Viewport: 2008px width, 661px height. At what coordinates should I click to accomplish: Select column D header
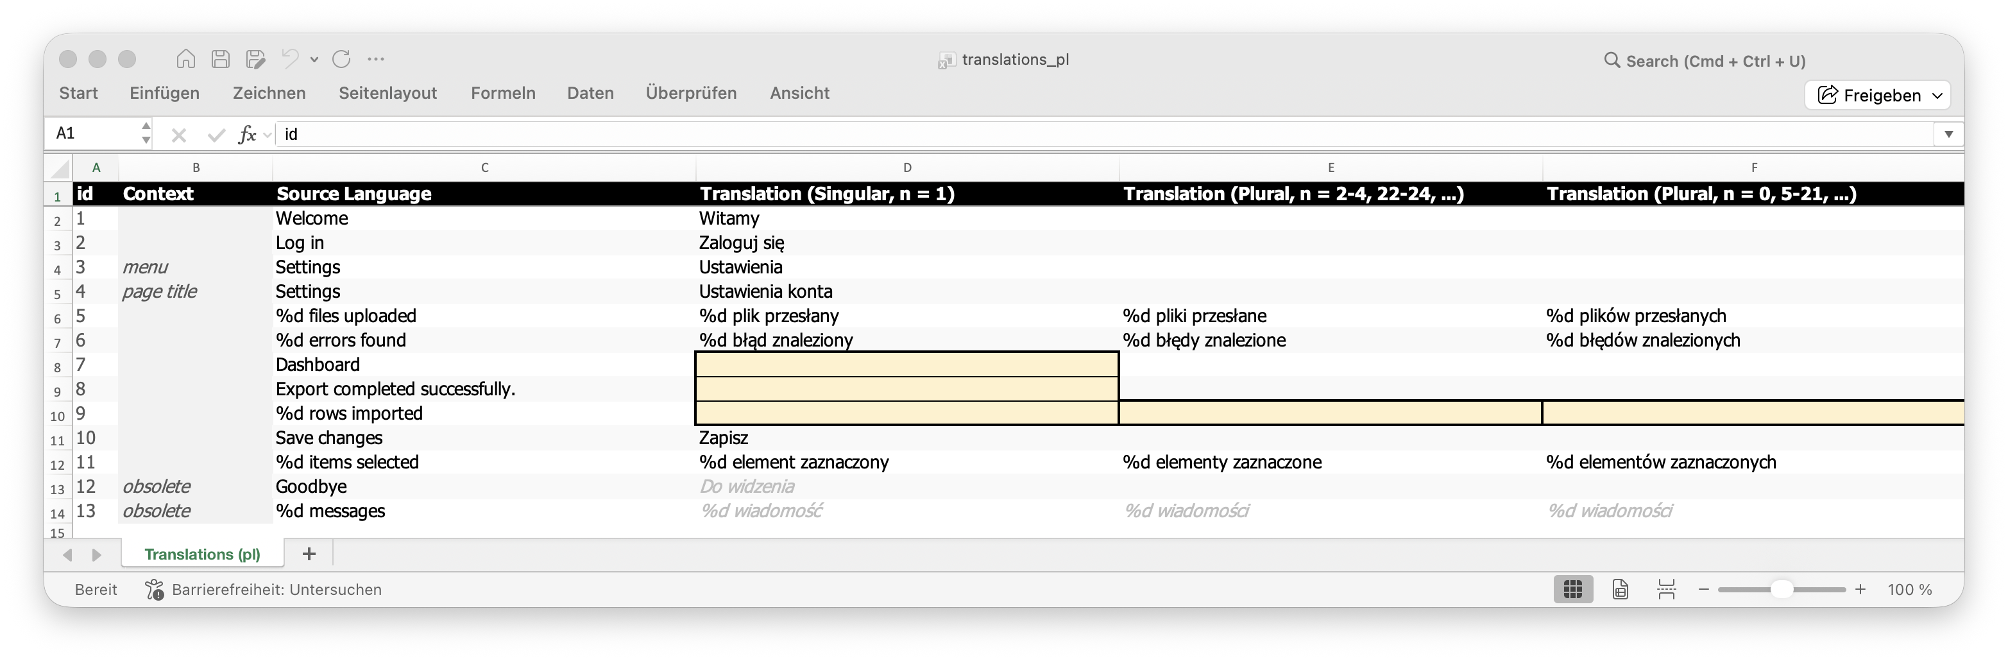907,167
